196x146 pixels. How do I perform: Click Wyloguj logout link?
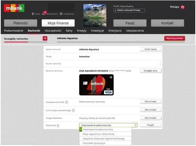pos(175,7)
